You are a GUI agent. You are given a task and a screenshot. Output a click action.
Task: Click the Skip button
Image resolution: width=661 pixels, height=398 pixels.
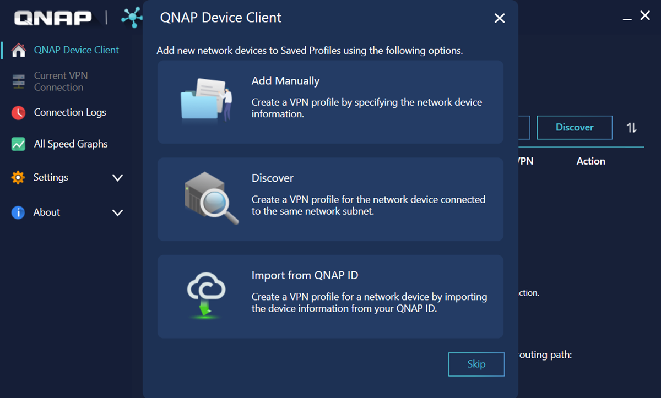[476, 364]
